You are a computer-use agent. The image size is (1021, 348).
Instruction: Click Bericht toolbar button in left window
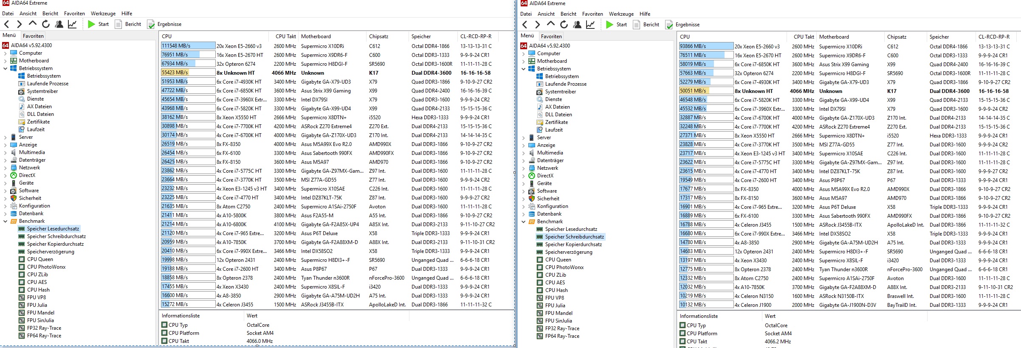click(128, 24)
